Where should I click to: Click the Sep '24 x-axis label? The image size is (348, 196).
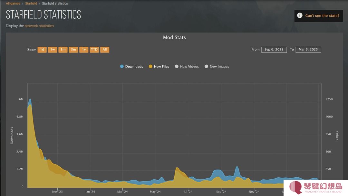coord(221,191)
